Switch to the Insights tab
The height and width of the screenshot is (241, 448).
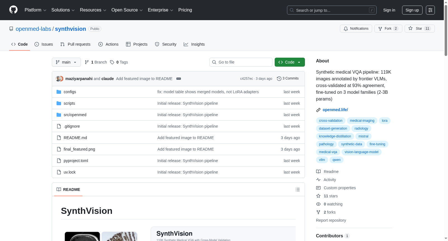coord(194,44)
